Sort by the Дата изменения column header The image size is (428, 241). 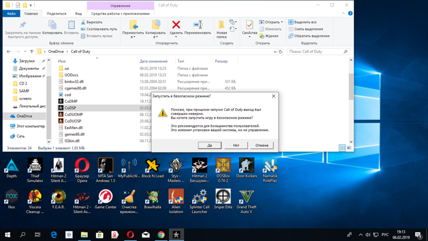154,61
